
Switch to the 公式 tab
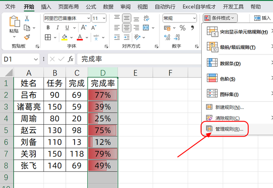point(91,7)
